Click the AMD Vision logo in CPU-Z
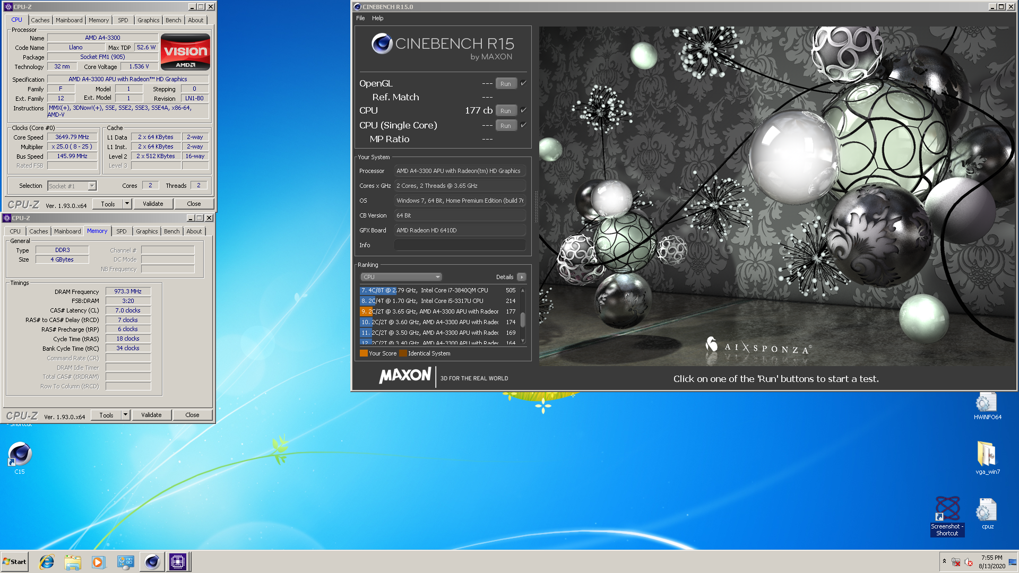The image size is (1019, 573). (x=185, y=52)
